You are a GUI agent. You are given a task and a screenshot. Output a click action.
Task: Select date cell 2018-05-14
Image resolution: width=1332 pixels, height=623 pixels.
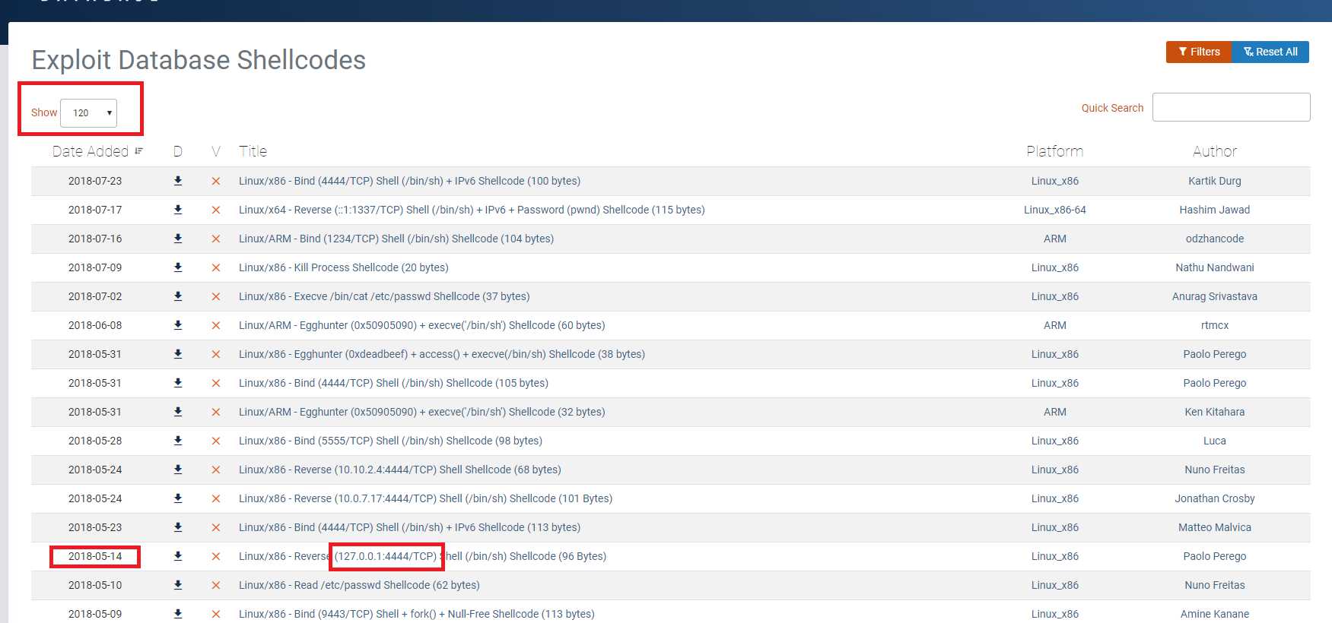pos(95,556)
